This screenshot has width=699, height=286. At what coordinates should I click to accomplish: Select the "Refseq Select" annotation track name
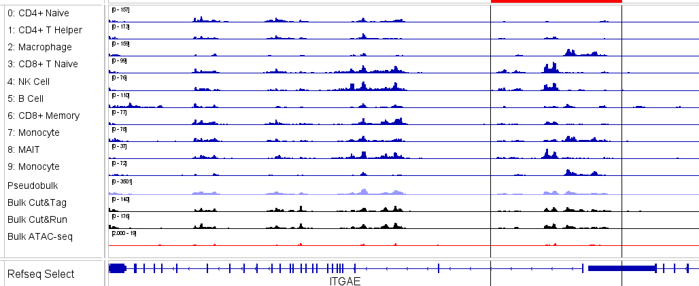[41, 274]
